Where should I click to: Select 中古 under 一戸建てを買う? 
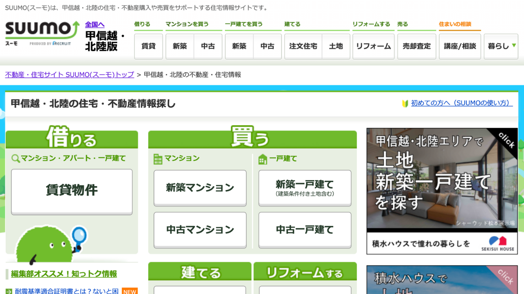click(267, 47)
